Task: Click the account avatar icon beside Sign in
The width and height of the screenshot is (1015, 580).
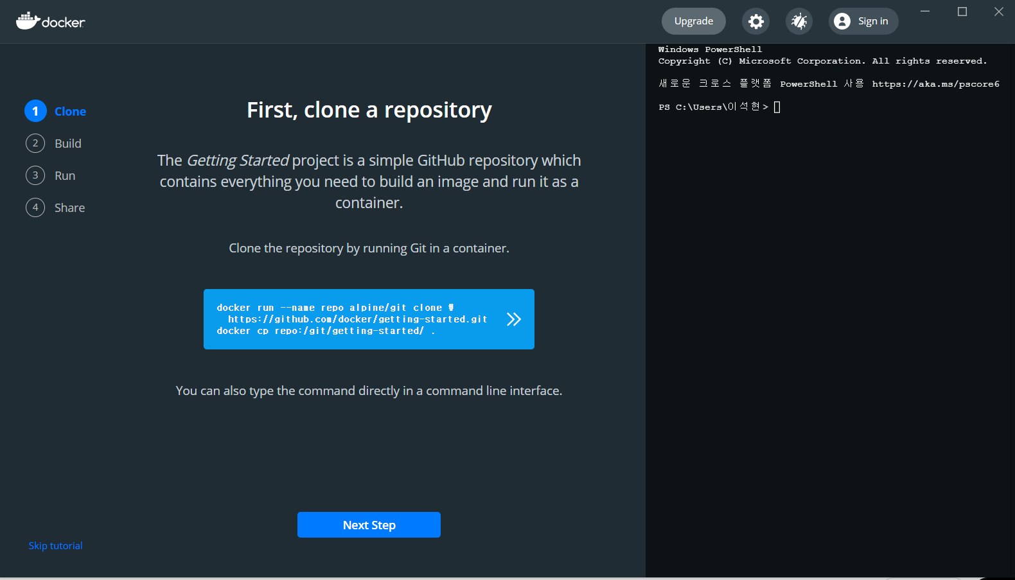Action: click(842, 21)
